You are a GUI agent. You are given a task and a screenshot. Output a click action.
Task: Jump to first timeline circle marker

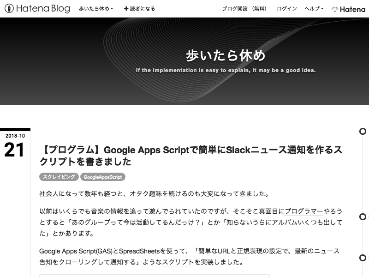(363, 131)
